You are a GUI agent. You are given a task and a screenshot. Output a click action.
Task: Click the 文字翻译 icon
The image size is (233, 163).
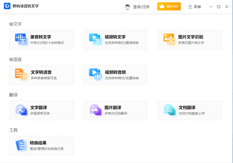(21, 109)
